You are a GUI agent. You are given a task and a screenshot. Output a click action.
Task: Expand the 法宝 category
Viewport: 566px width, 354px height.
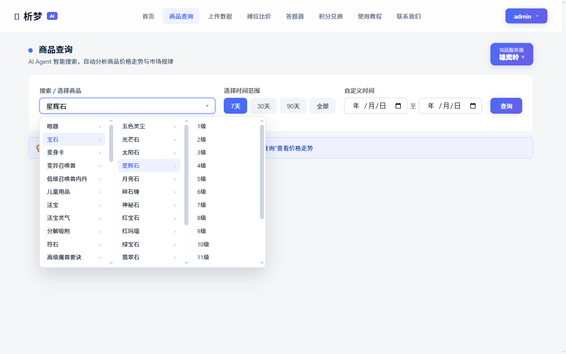pos(74,205)
